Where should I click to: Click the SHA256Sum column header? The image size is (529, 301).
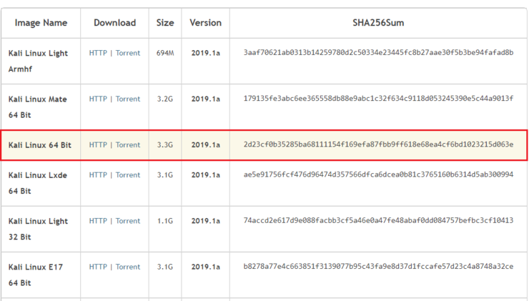coord(378,23)
